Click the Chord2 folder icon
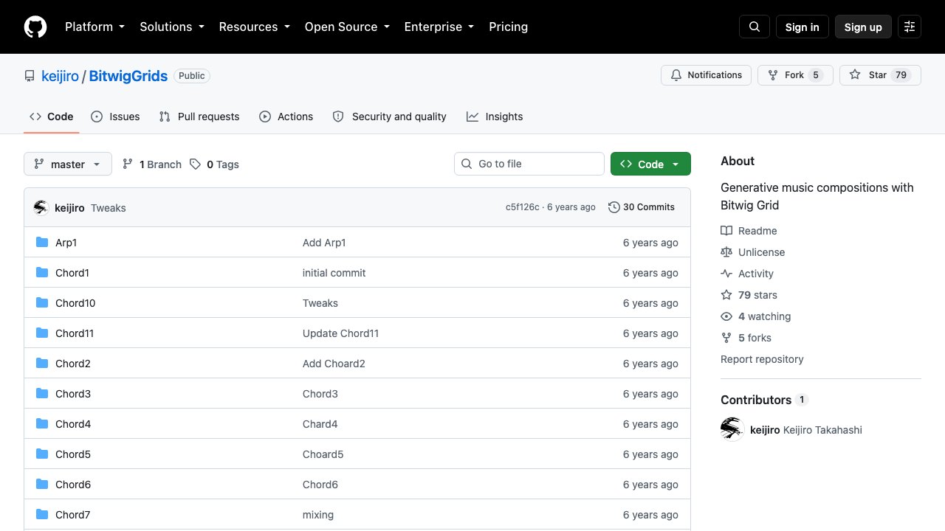 coord(42,364)
